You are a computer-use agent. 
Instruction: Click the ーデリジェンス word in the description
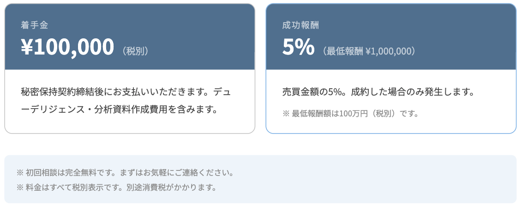49,109
